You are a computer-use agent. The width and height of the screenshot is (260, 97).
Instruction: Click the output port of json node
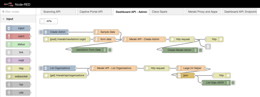pyautogui.click(x=195, y=75)
